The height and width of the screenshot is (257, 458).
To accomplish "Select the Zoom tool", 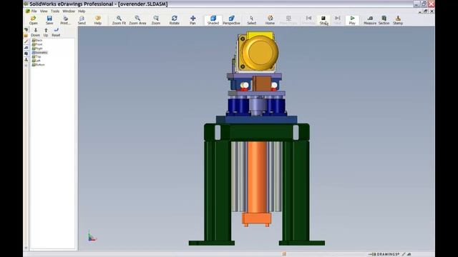I will tap(156, 20).
